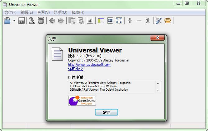
Task: Click the Delete recycle bin icon
Action: [41, 20]
